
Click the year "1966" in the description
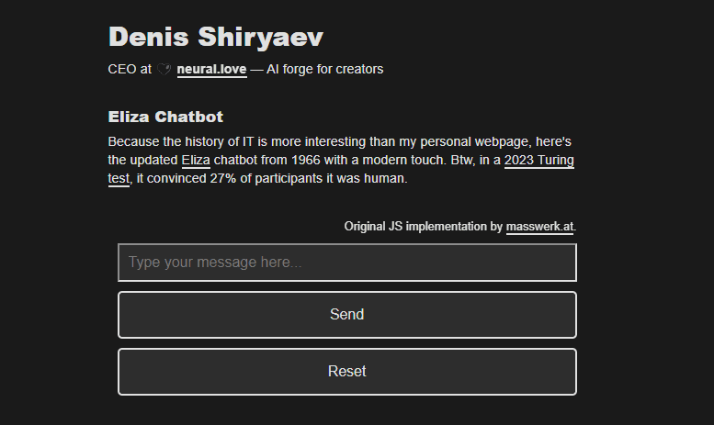coord(306,160)
